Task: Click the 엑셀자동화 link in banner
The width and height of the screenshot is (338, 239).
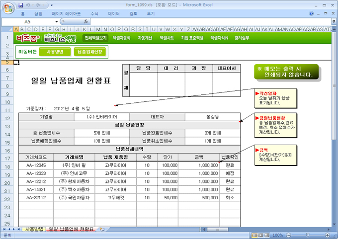Action: coord(121,38)
